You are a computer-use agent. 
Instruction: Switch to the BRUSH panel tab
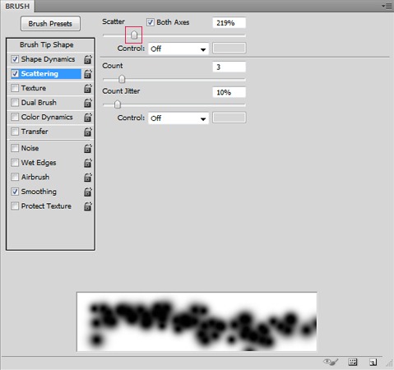click(x=17, y=6)
